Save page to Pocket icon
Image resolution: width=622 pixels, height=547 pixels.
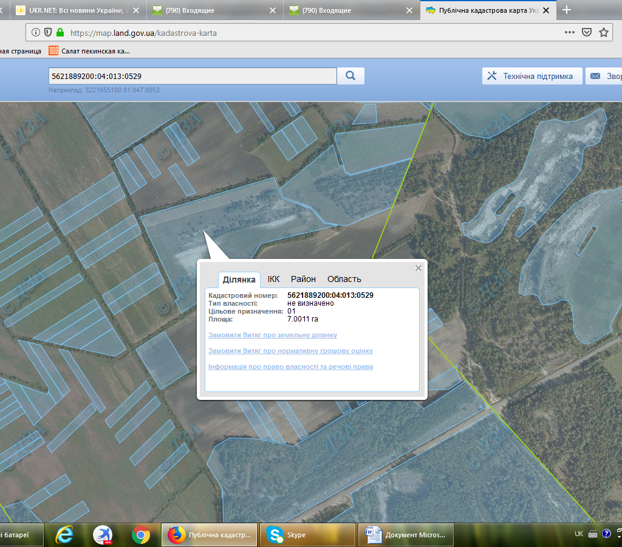586,33
